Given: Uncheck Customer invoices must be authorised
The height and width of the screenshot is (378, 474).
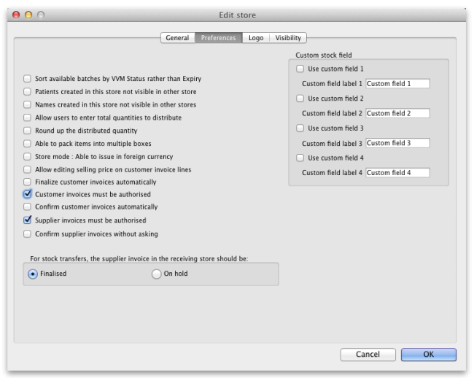Looking at the screenshot, I should click(28, 195).
